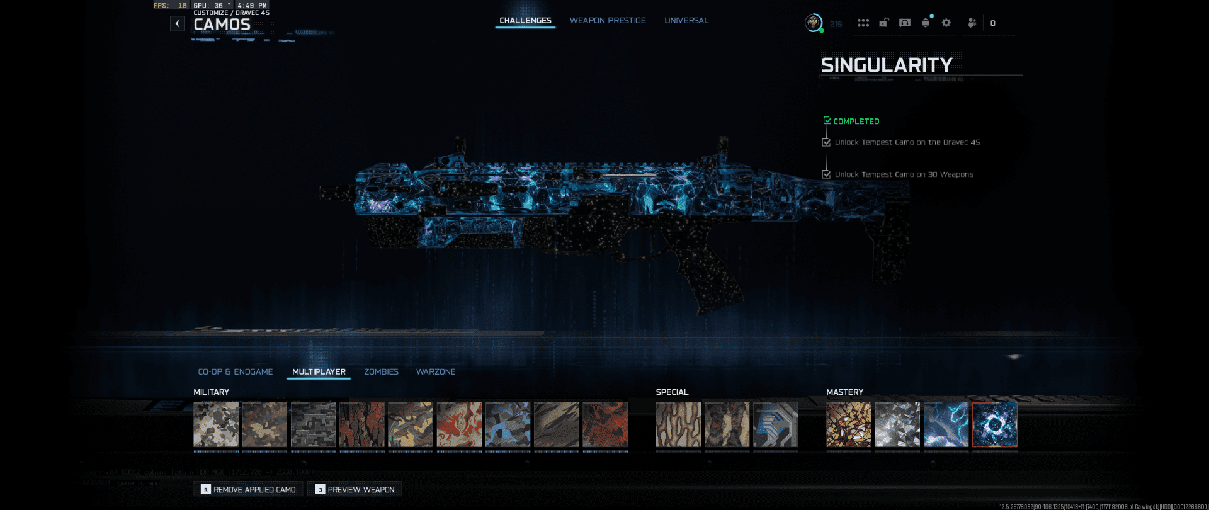Open the Zombies camo category tab
This screenshot has height=510, width=1209.
[381, 372]
